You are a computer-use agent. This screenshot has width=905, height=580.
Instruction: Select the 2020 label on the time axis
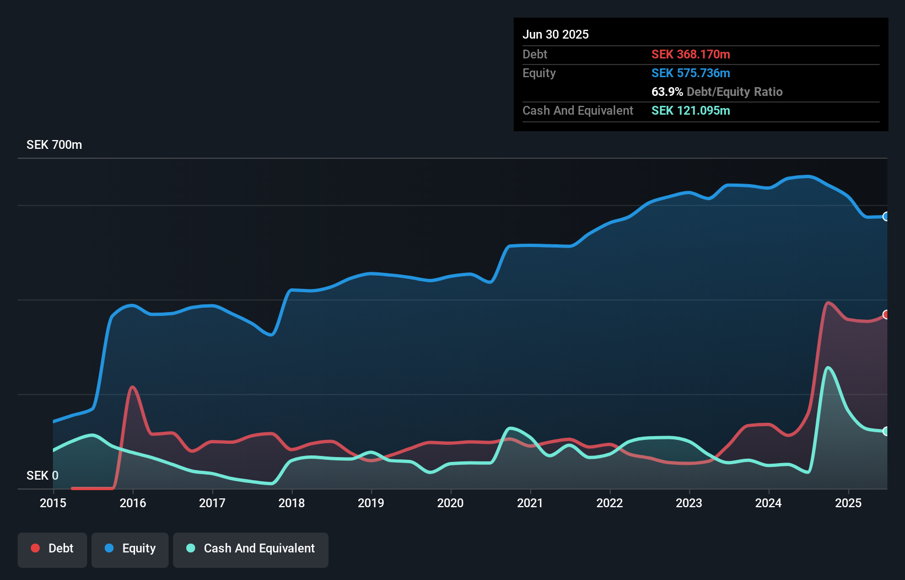pyautogui.click(x=450, y=503)
